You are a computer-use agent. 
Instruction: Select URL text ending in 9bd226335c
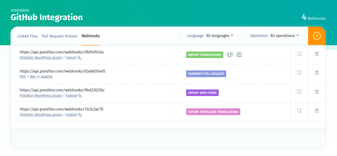pyautogui.click(x=62, y=90)
